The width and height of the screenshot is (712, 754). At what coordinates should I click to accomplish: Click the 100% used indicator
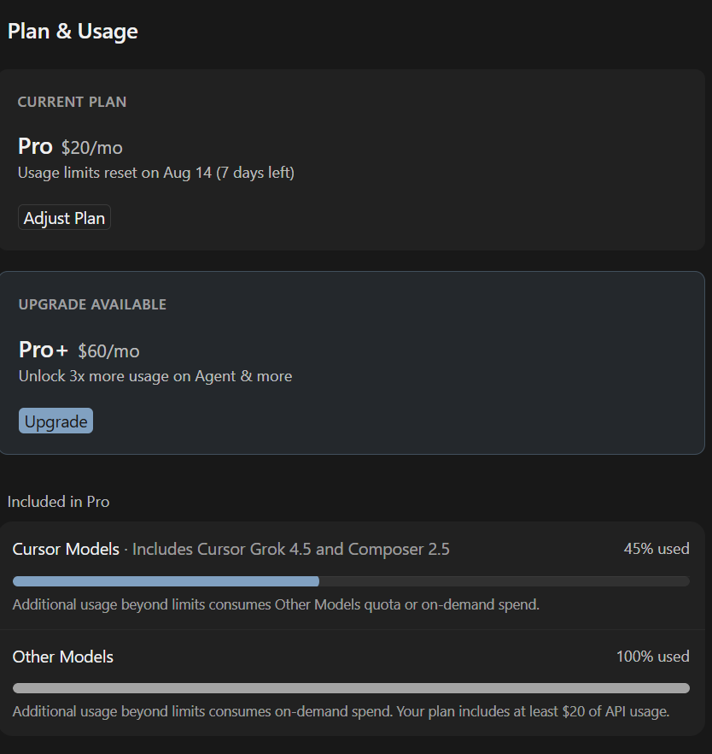[652, 657]
